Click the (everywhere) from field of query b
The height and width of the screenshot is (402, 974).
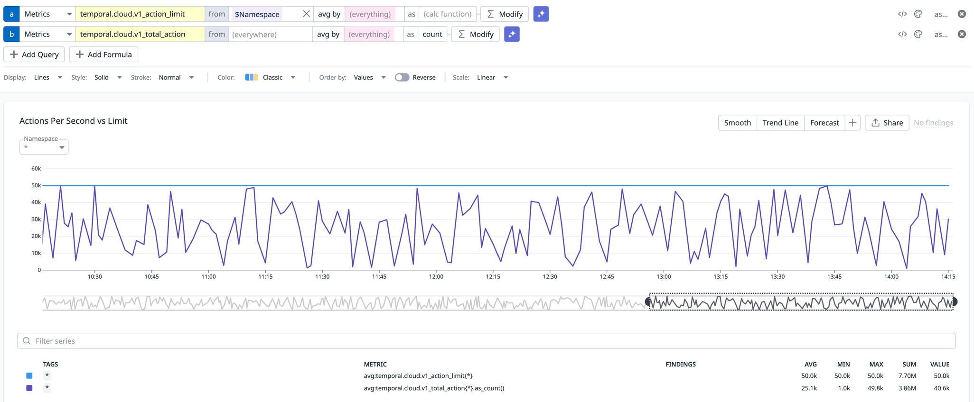click(270, 34)
